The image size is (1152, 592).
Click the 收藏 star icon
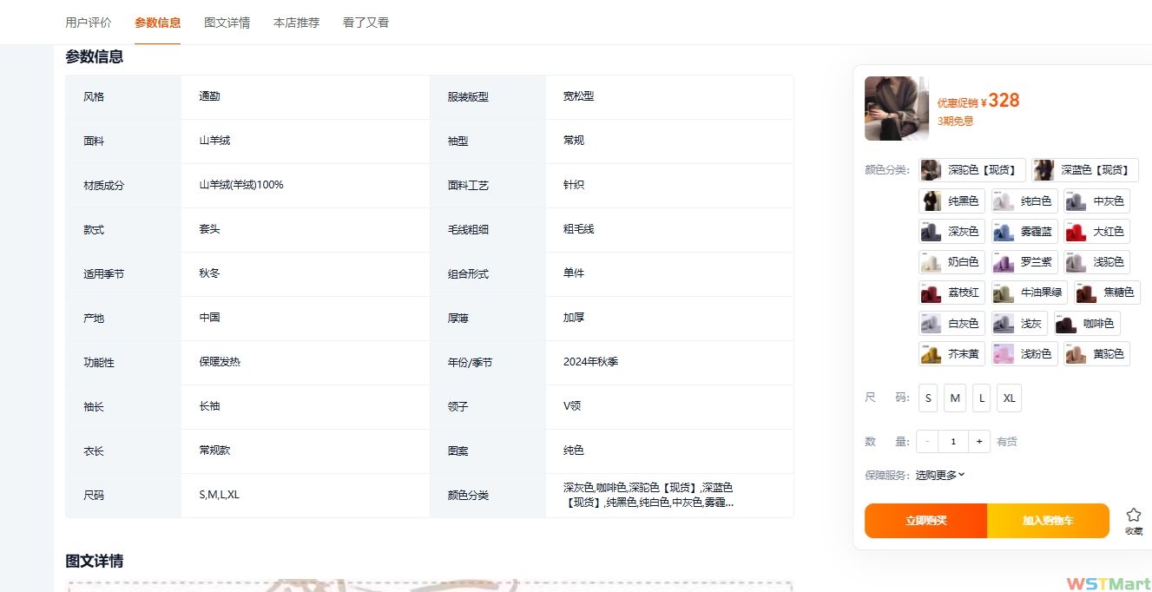click(1133, 516)
